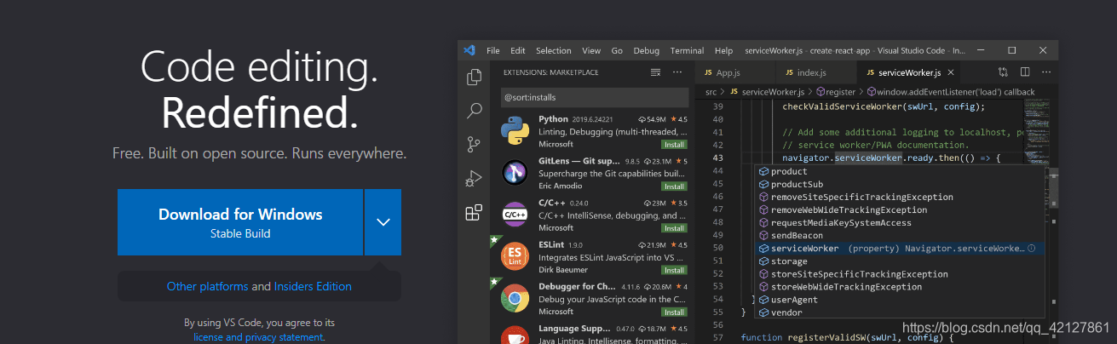
Task: Select vendor suggestion
Action: [x=901, y=312]
